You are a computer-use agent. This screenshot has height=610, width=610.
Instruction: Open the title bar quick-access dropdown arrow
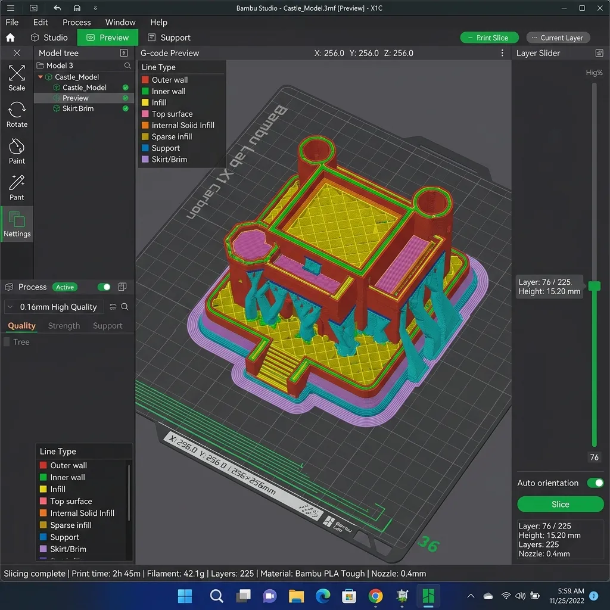(x=95, y=8)
